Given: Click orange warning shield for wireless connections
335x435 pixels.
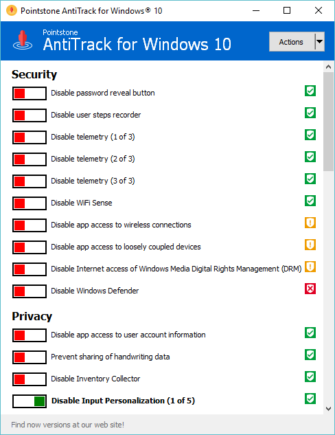Looking at the screenshot, I should tap(310, 223).
